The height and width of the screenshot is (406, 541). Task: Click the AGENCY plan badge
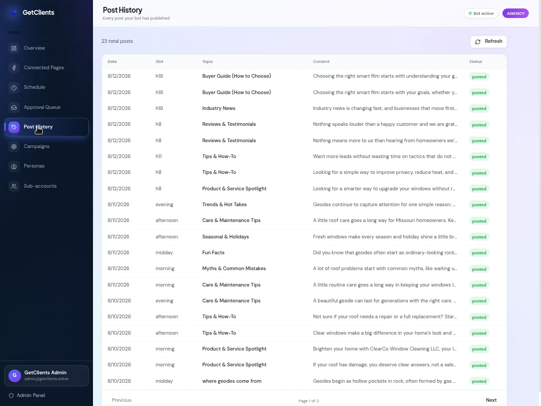click(x=516, y=13)
